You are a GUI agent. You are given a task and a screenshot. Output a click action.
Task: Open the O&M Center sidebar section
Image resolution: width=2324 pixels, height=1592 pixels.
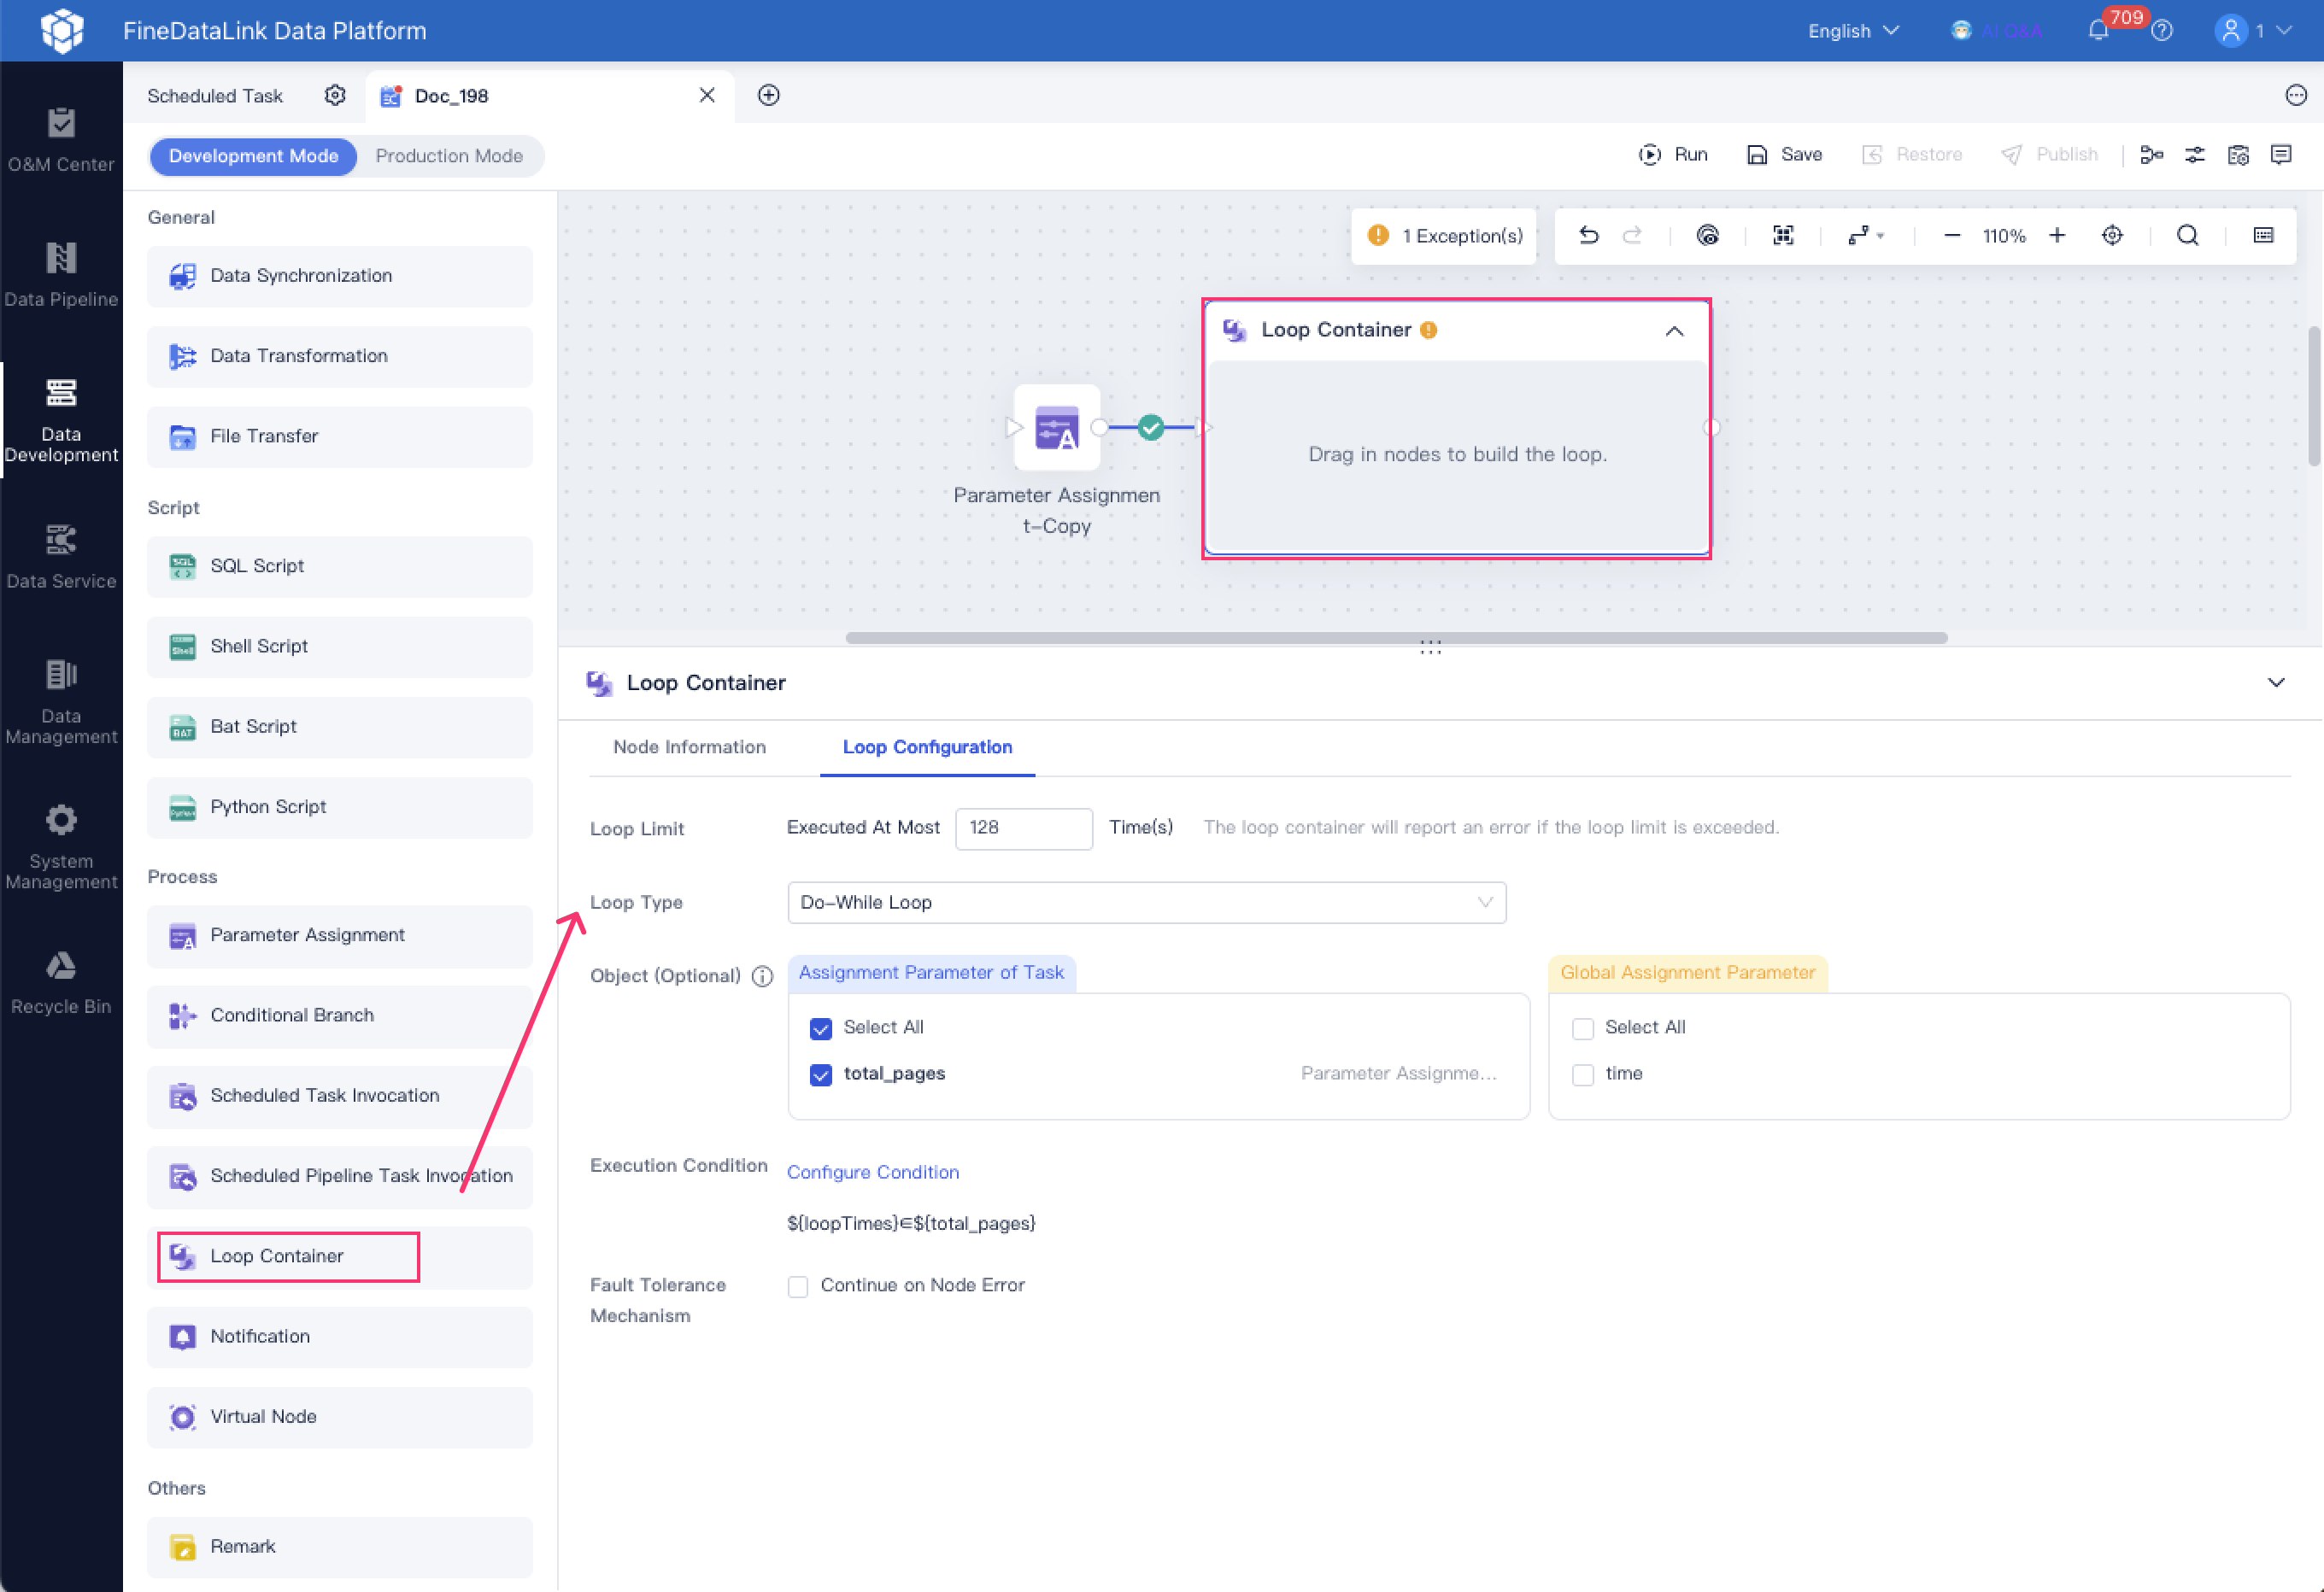(61, 140)
